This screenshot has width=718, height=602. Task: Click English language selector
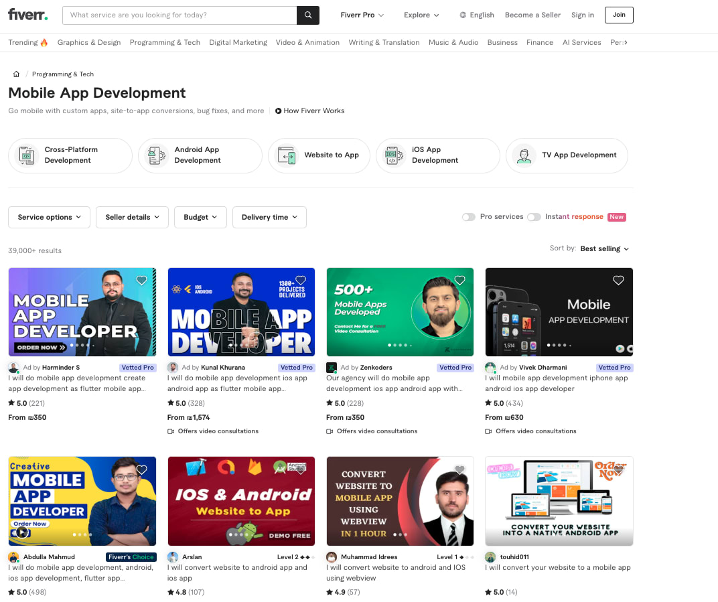[477, 15]
